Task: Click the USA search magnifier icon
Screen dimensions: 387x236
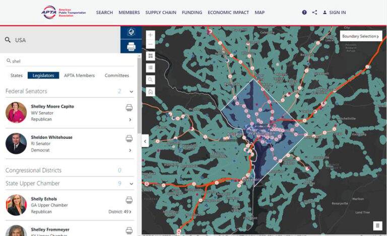Action: [8, 40]
